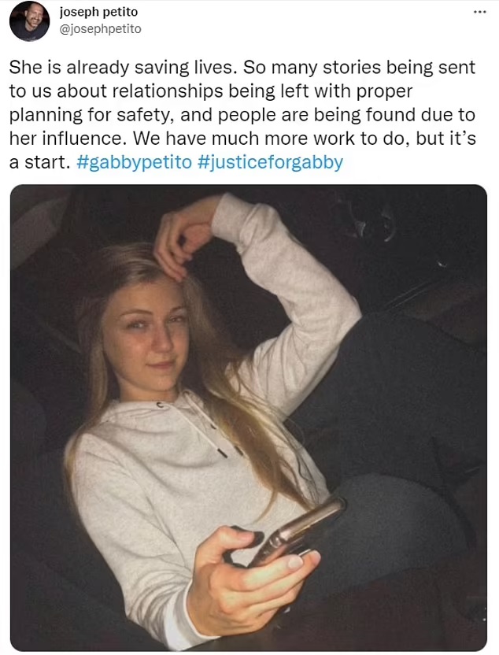Visit the @josephpetito handle

point(101,29)
